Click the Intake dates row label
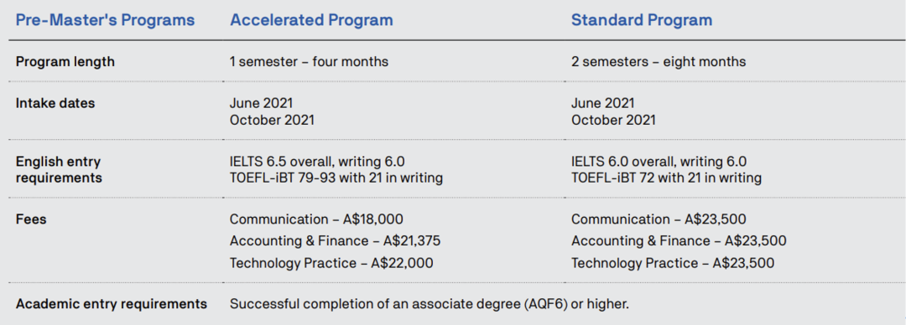Viewport: 906px width, 325px height. point(55,103)
